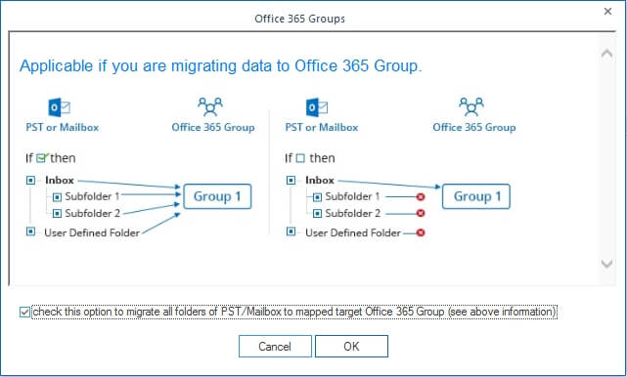Viewport: 627px width, 377px height.
Task: Toggle left diagram Subfolder 1 checkbox
Action: [x=57, y=197]
